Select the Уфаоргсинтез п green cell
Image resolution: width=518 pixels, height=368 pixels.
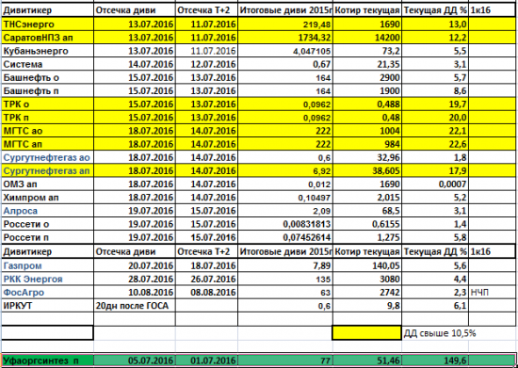click(48, 360)
